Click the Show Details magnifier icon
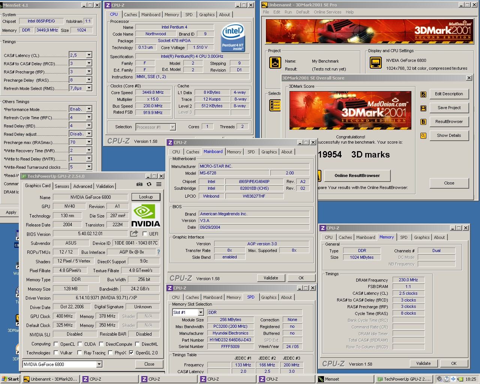Screen dimensions: 480x384 [423, 136]
